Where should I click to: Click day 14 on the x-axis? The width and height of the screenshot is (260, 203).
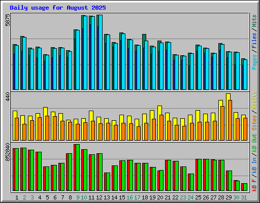click(114, 197)
